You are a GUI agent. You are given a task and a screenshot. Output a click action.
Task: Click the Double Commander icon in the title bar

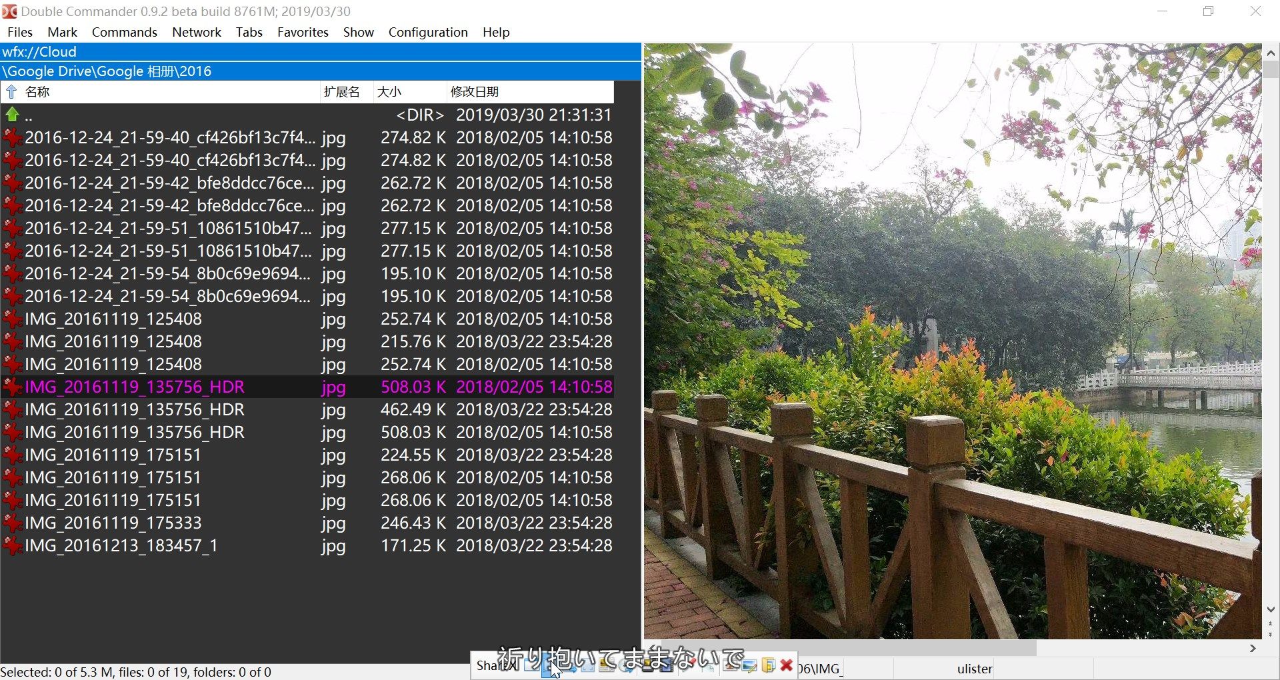pos(9,11)
